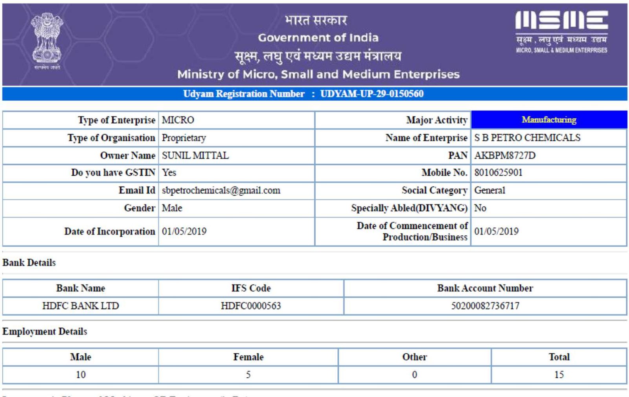Click the Date of Incorporation value
Screen dimensions: 629x397
[184, 231]
